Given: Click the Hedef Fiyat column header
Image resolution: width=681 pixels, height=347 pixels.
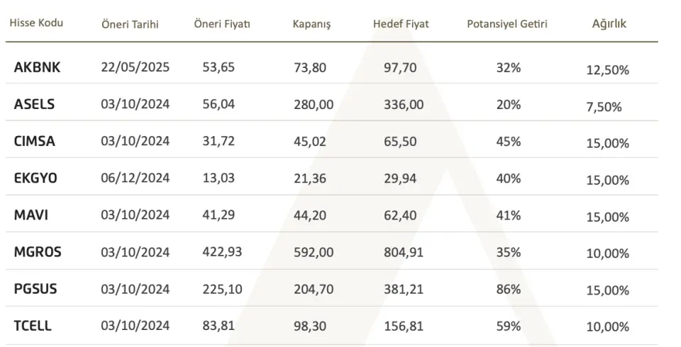Looking at the screenshot, I should coord(400,24).
